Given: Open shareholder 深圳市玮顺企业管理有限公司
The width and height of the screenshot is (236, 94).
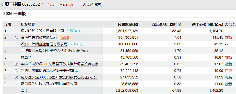Looking at the screenshot, I should tap(44, 44).
